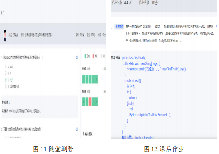219x154 pixels.
Task: Jump to question 1 in answer grid
Action: point(84,79)
